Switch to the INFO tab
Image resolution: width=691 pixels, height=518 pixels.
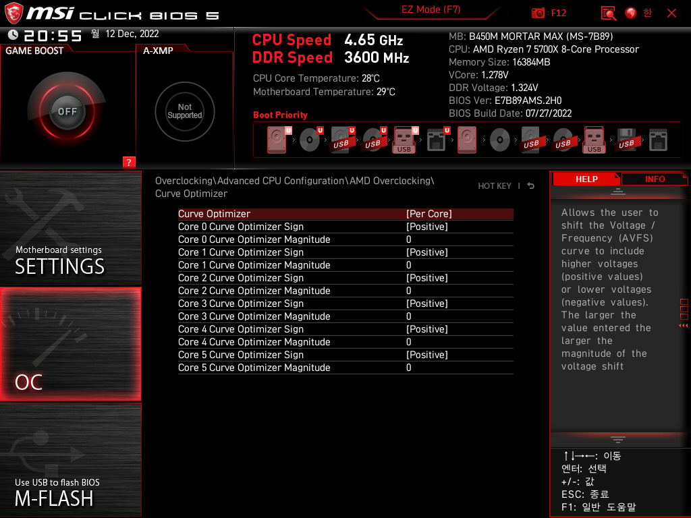click(x=655, y=179)
